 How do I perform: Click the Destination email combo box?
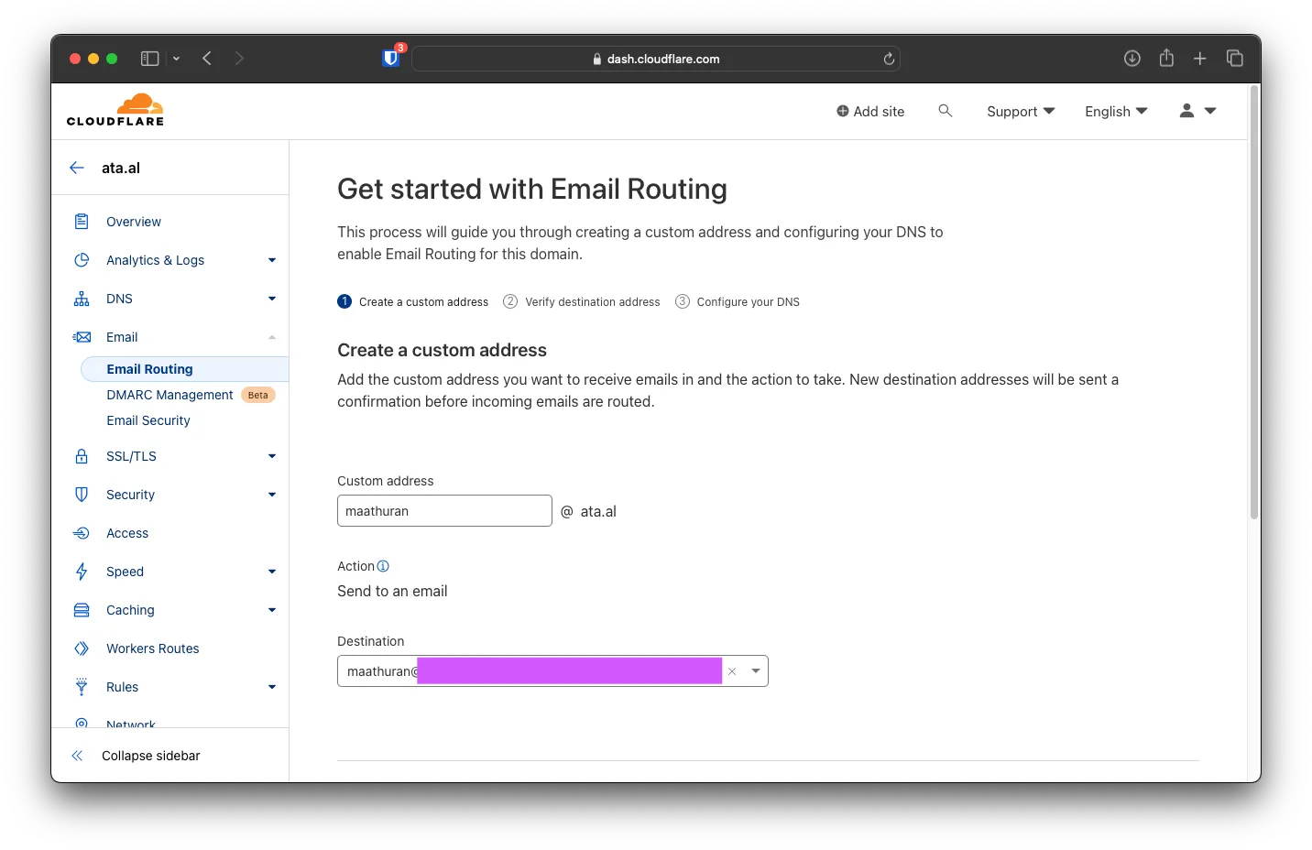[x=552, y=671]
